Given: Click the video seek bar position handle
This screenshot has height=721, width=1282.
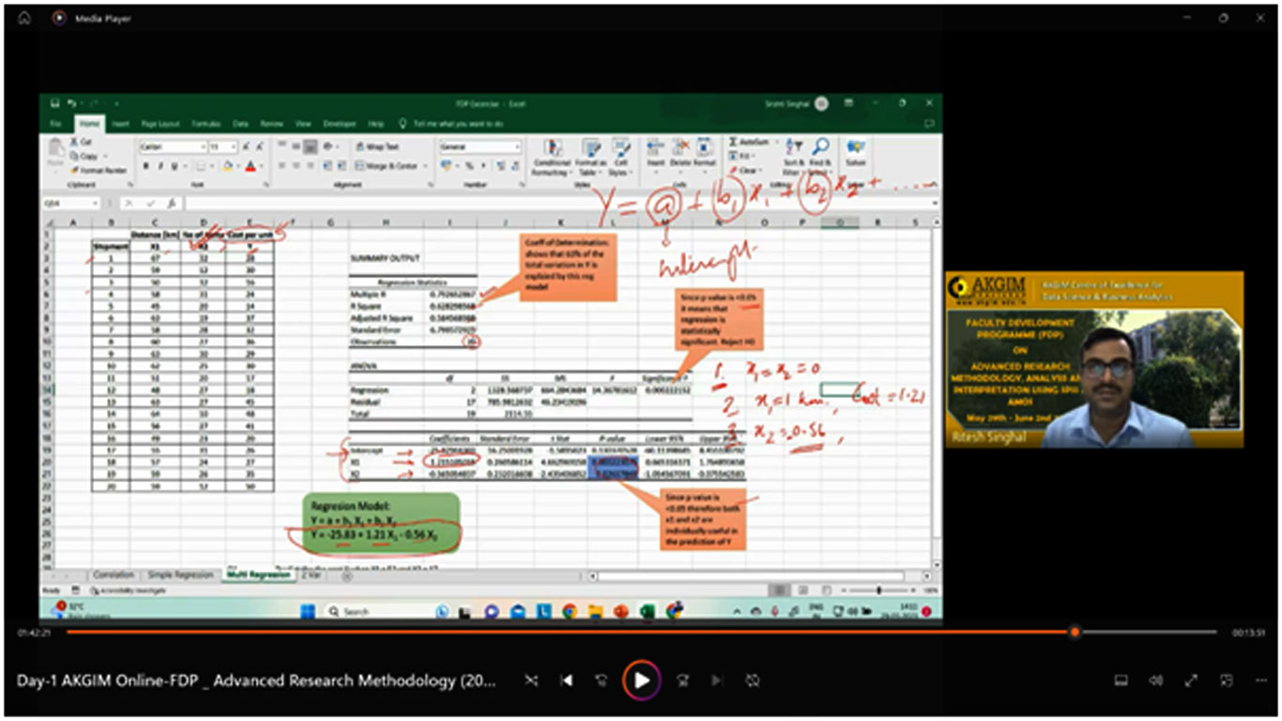Looking at the screenshot, I should (1075, 633).
